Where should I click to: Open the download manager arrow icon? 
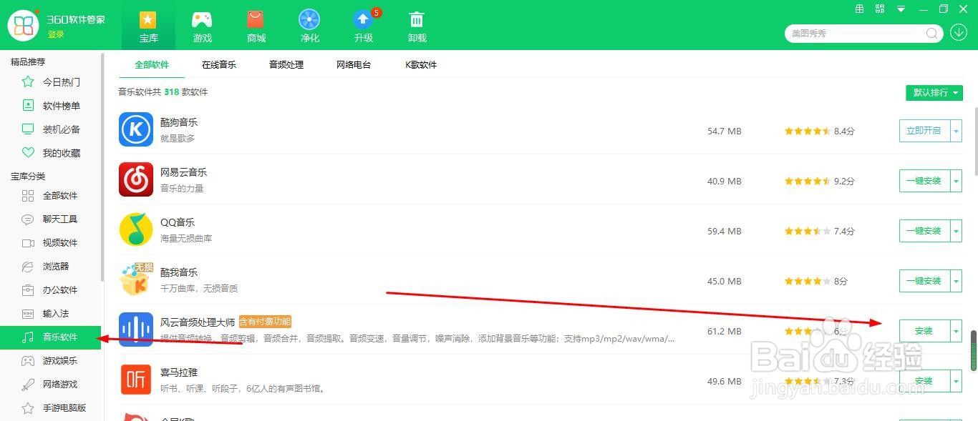958,33
